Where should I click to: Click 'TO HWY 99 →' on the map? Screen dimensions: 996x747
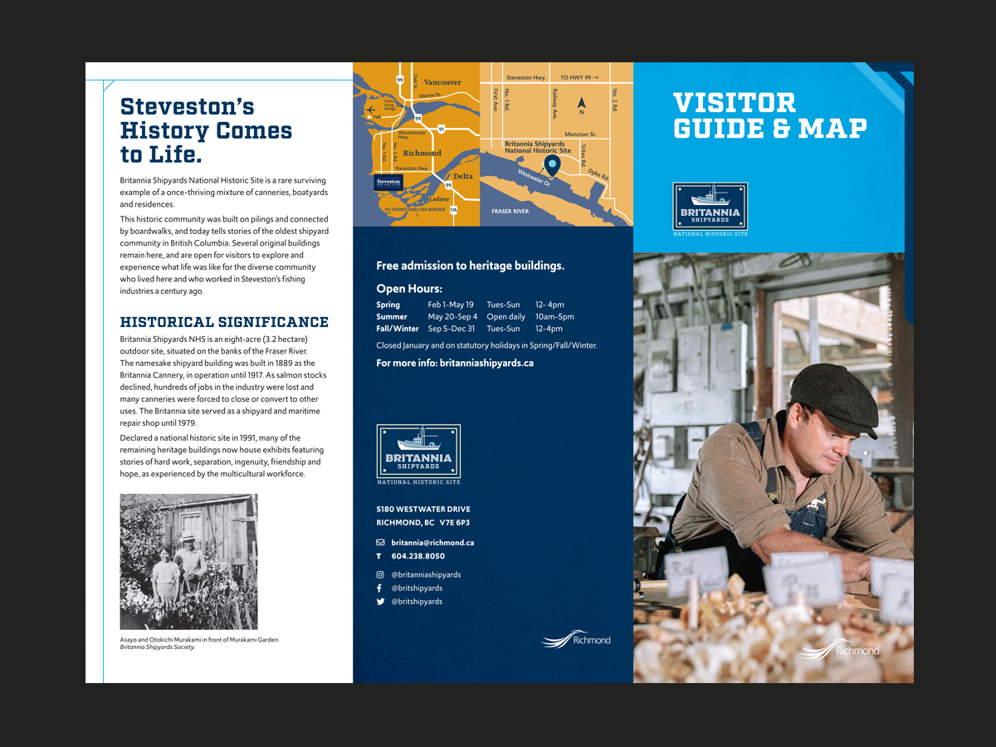[x=579, y=77]
